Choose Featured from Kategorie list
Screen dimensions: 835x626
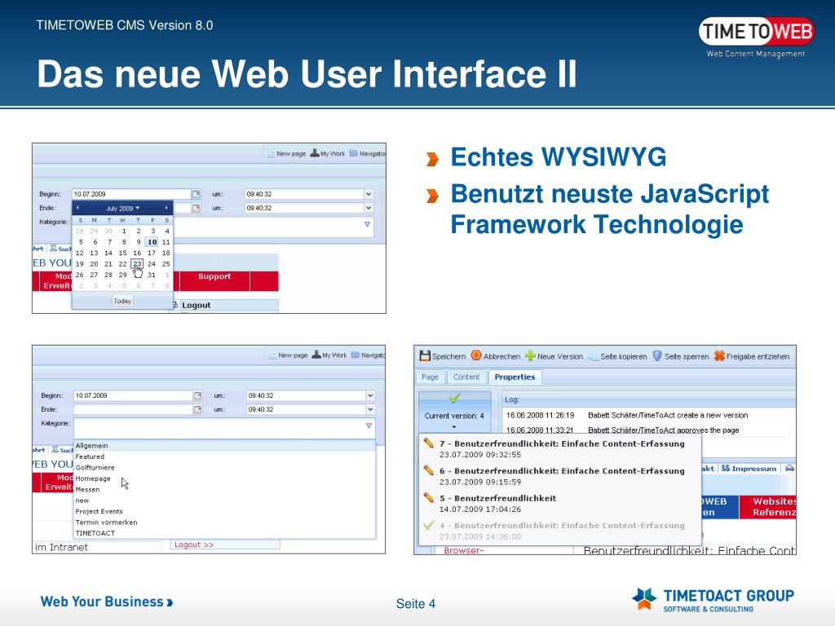(224, 456)
